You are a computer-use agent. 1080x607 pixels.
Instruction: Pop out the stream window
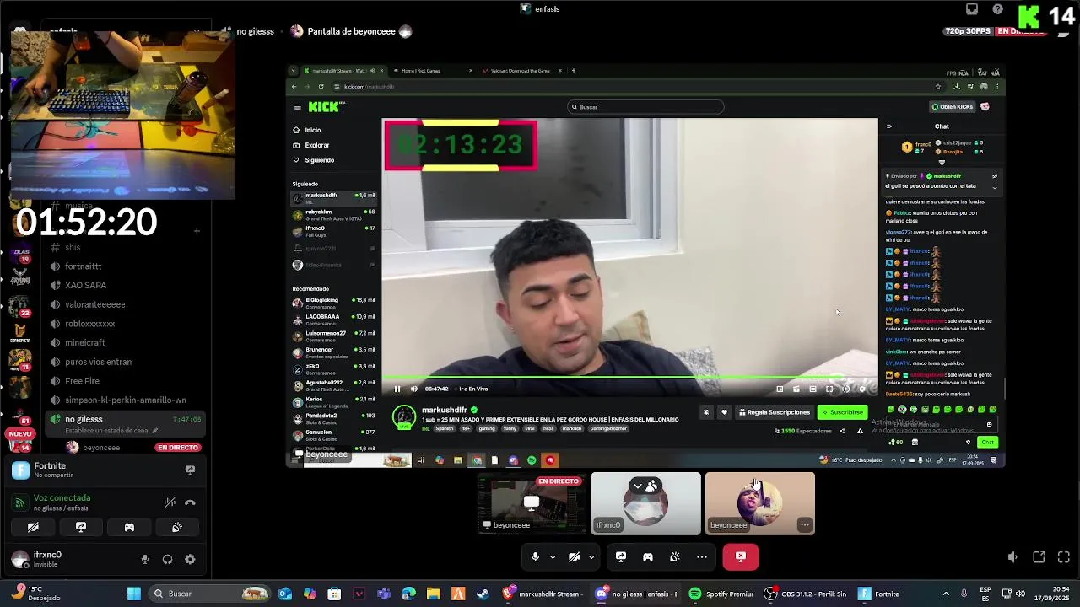pos(1039,557)
